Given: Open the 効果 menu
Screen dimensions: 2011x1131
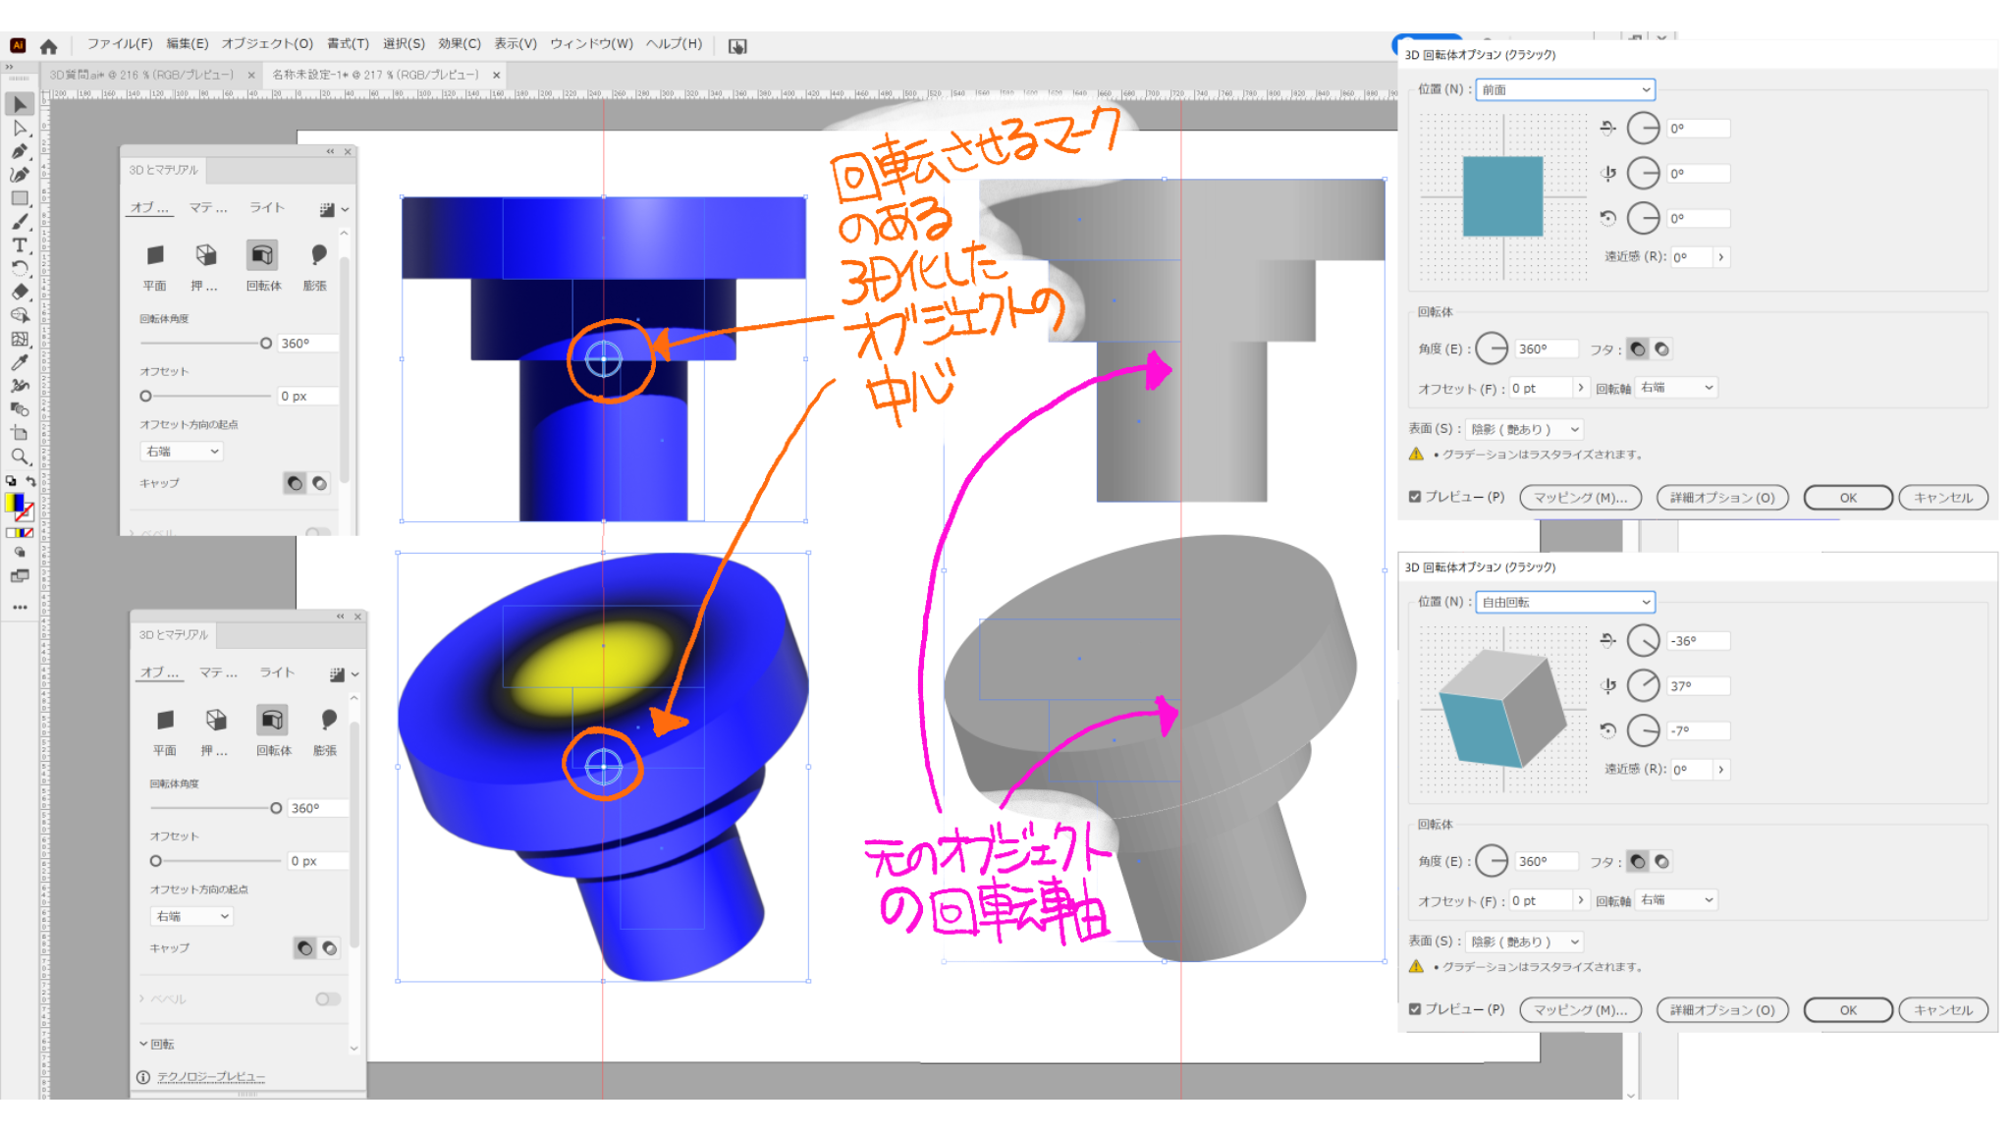Looking at the screenshot, I should [x=461, y=45].
